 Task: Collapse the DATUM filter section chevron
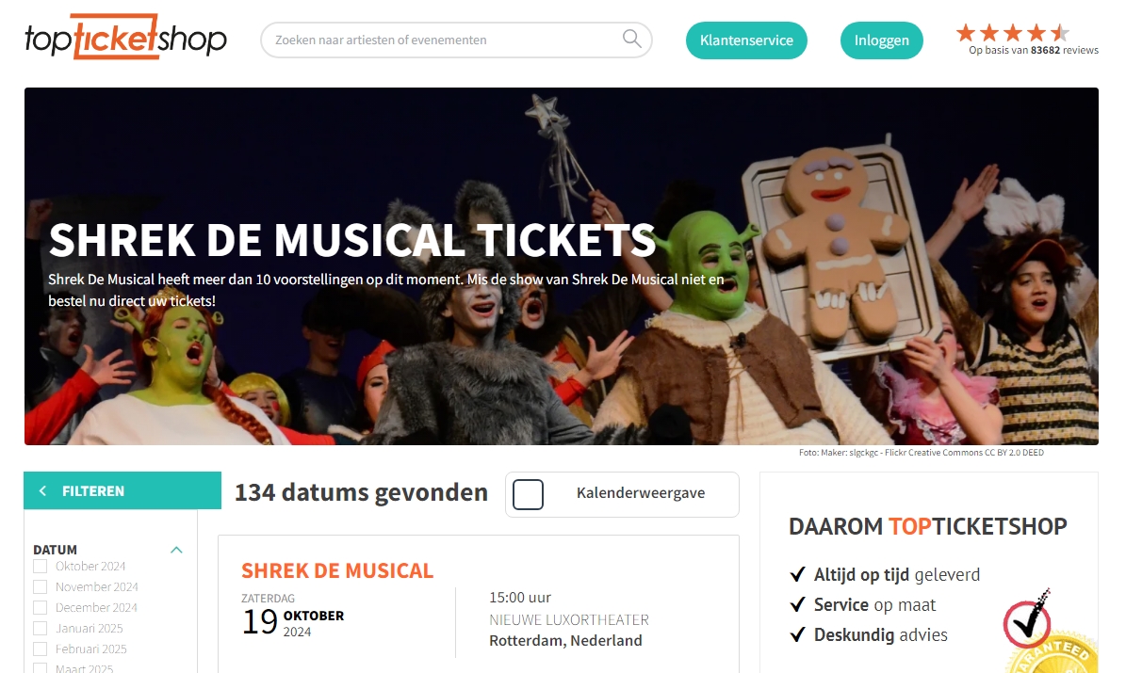[x=176, y=550]
